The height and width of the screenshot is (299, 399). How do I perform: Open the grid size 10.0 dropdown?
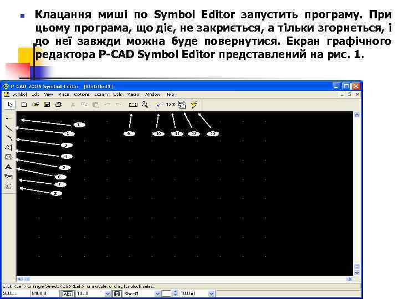(108, 293)
